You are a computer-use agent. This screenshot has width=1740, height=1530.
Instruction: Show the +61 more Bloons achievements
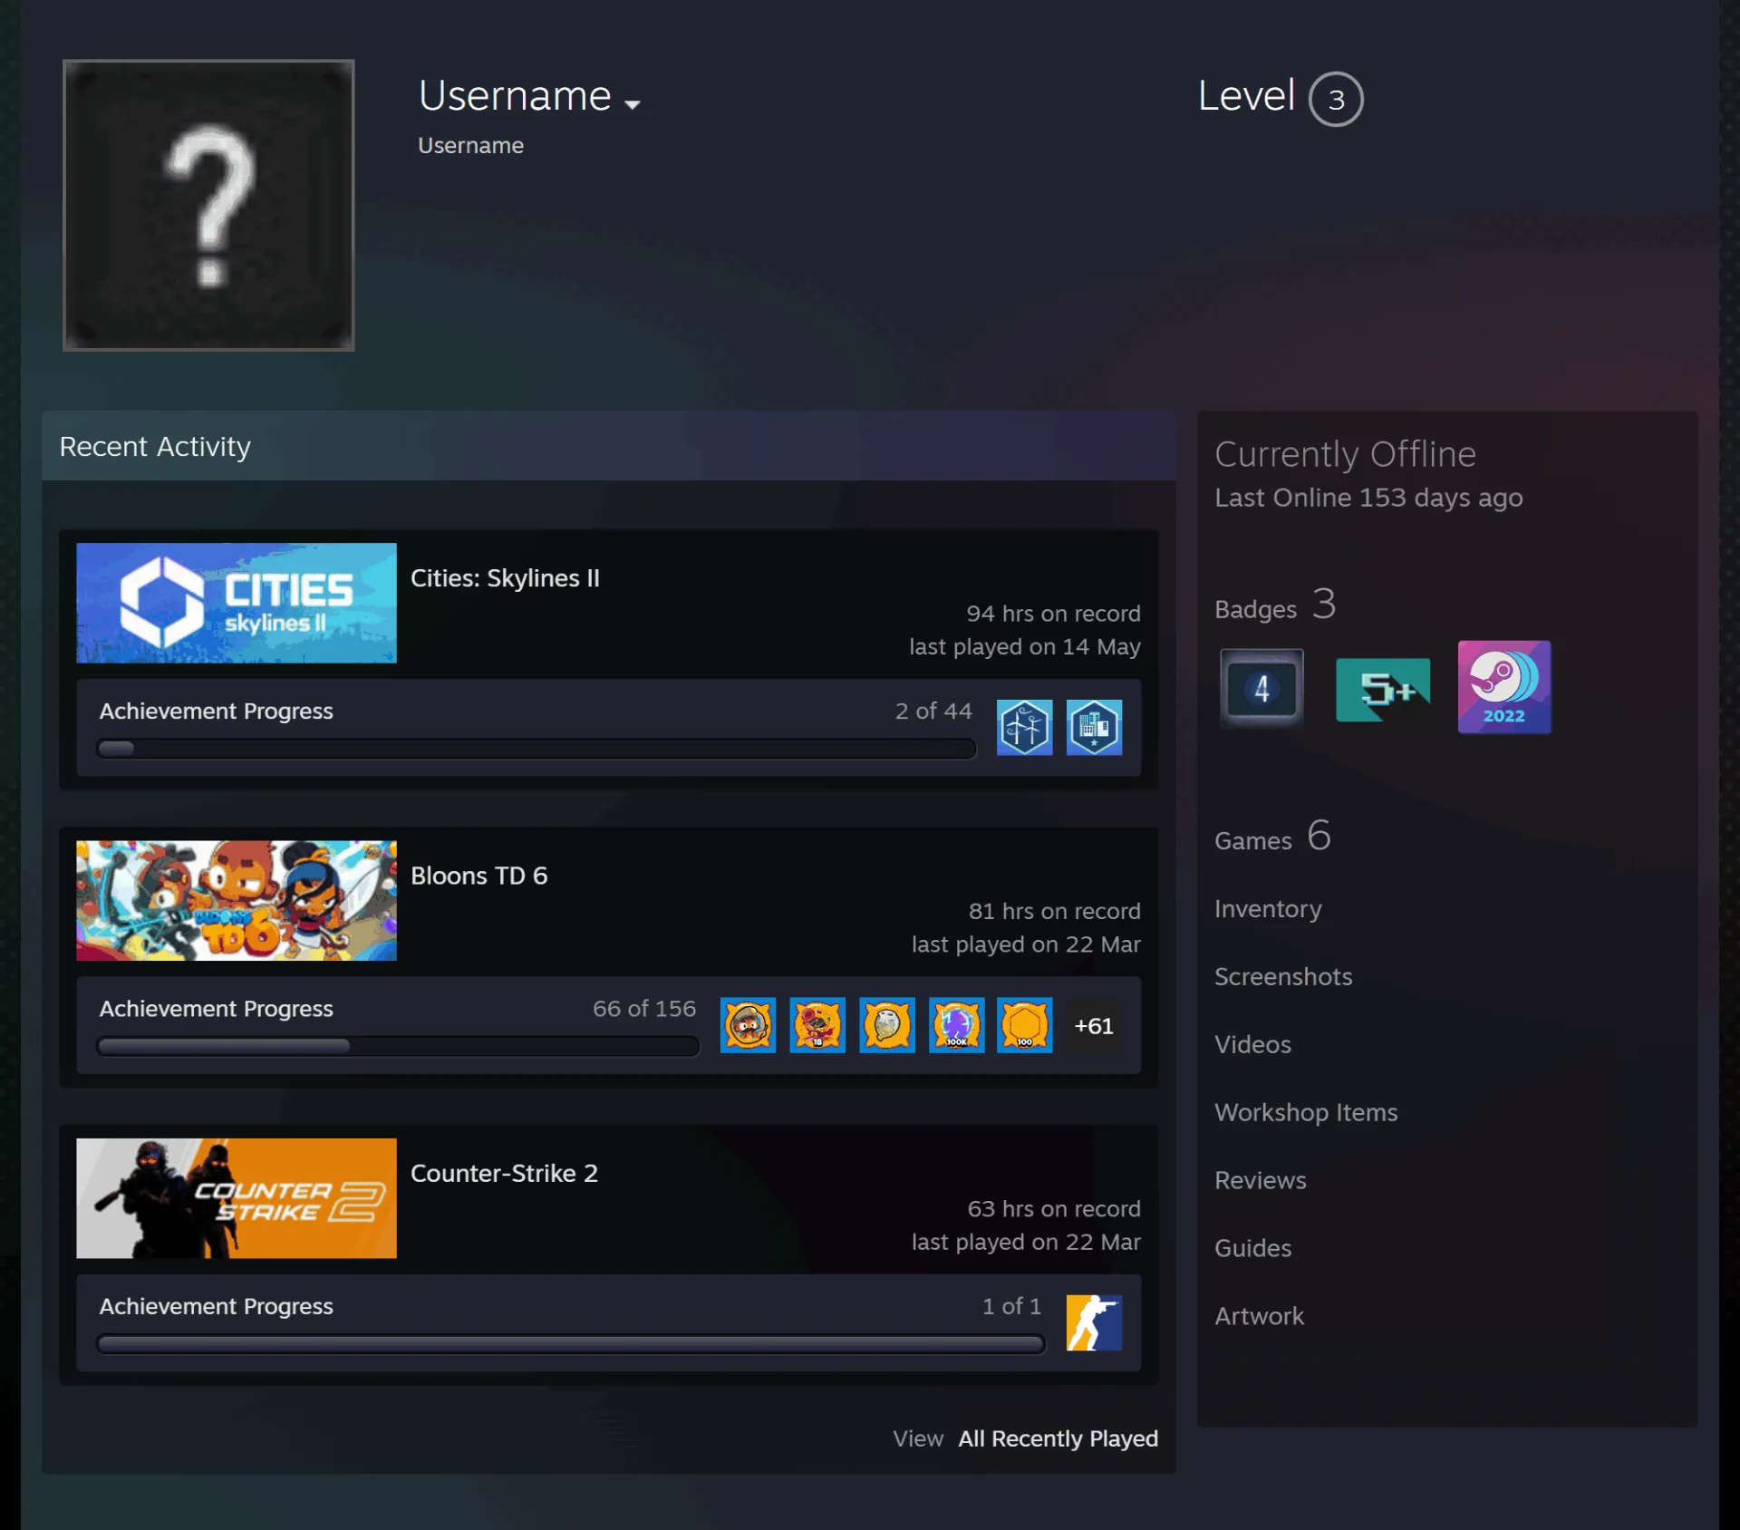[1094, 1026]
